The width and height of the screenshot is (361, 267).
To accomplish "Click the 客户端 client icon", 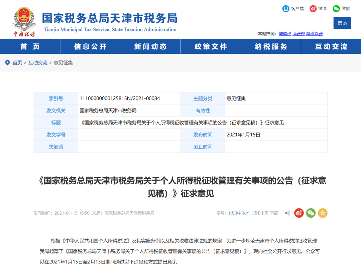I will coord(286,9).
